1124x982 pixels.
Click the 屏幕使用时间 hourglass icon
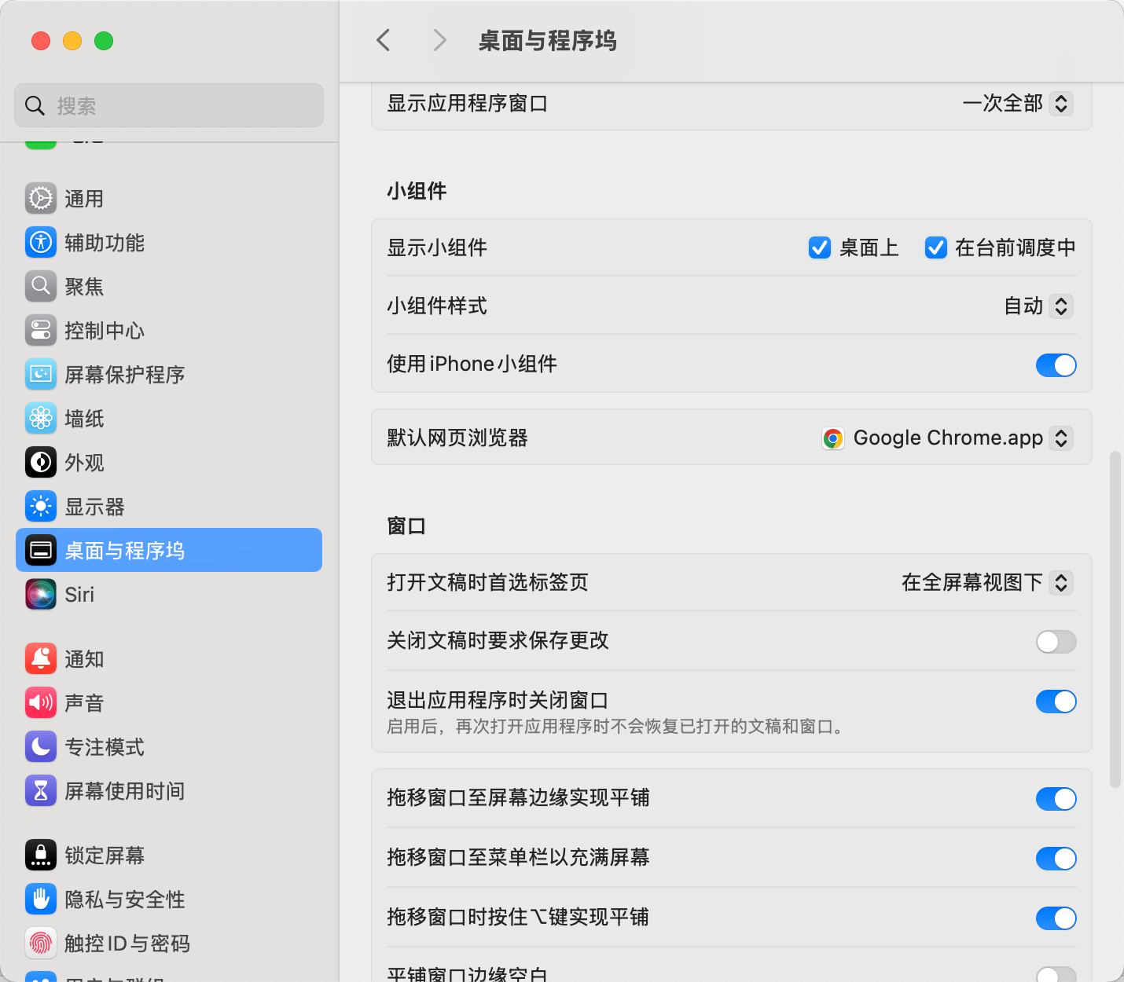[41, 791]
